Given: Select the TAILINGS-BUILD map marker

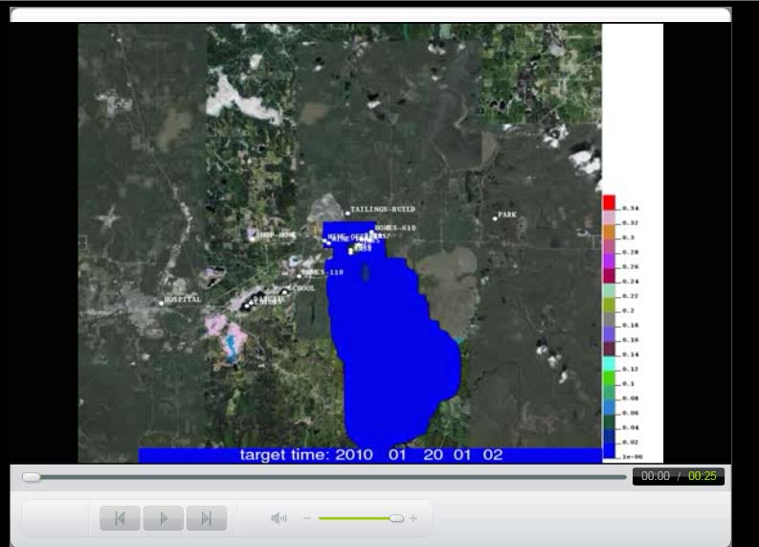Looking at the screenshot, I should coord(347,213).
